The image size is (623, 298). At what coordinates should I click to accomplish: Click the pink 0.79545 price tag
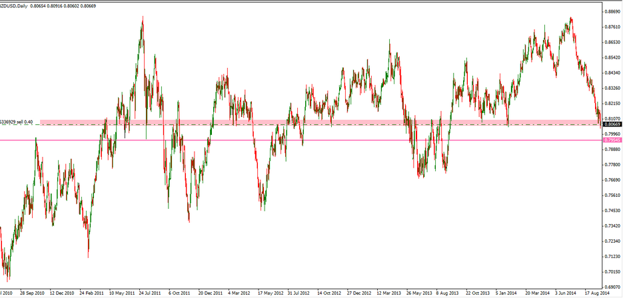point(612,140)
